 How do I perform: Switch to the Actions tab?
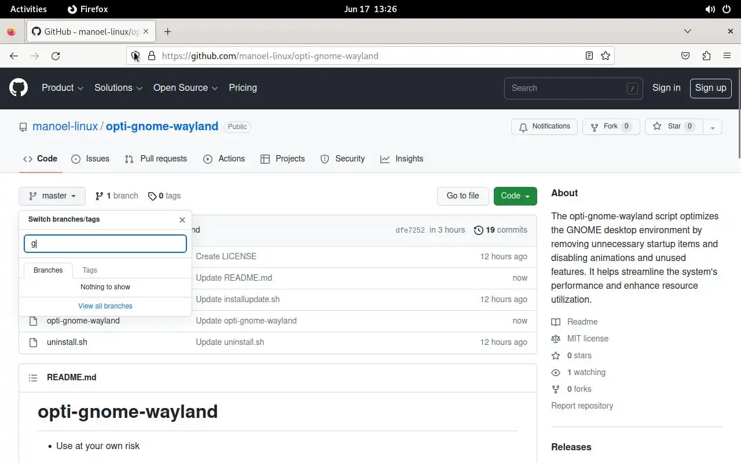point(224,159)
